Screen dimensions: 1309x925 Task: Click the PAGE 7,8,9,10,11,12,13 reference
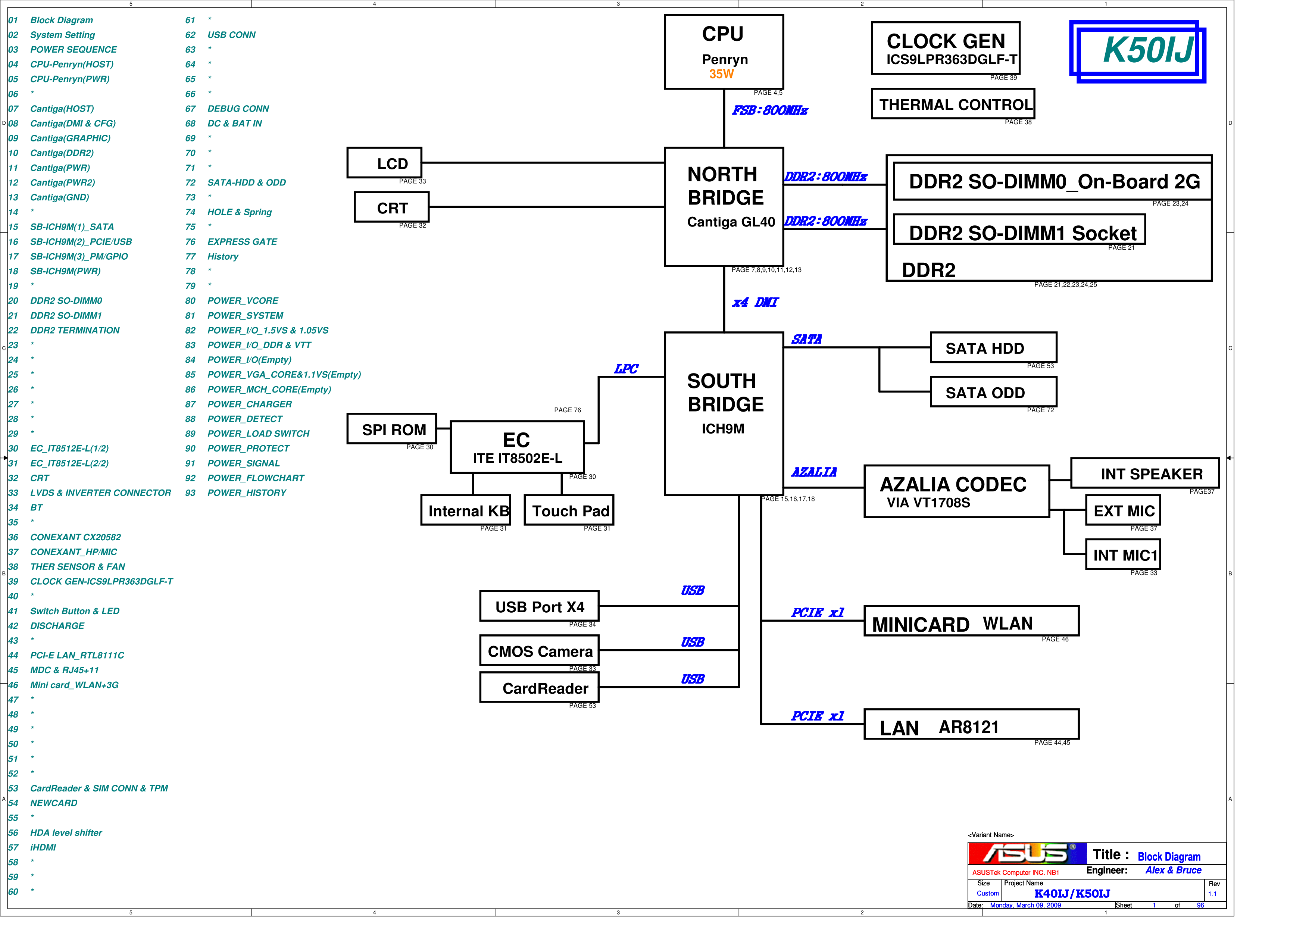(x=766, y=270)
